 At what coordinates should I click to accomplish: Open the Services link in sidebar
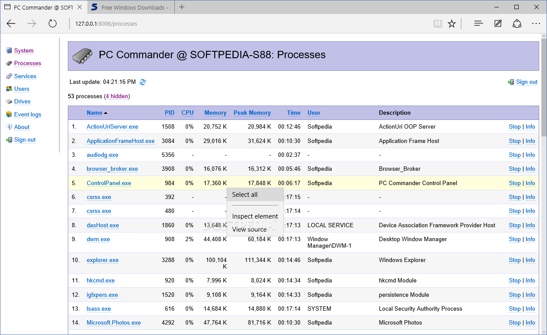(25, 76)
